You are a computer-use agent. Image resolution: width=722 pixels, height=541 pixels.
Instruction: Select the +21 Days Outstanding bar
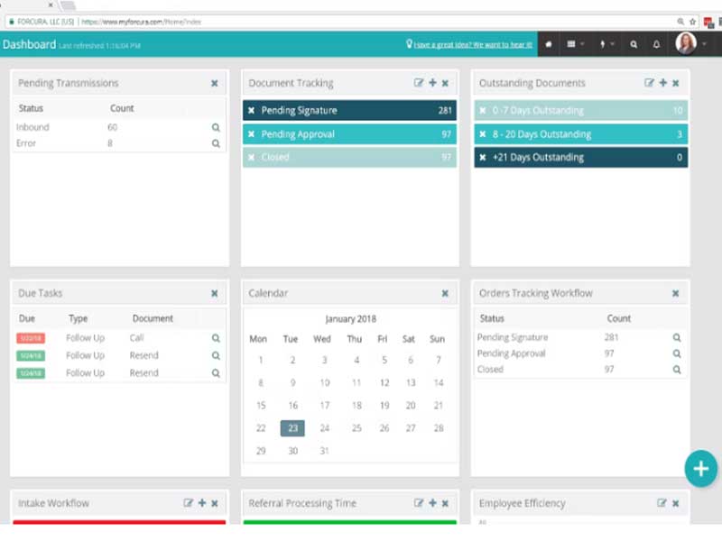(581, 157)
